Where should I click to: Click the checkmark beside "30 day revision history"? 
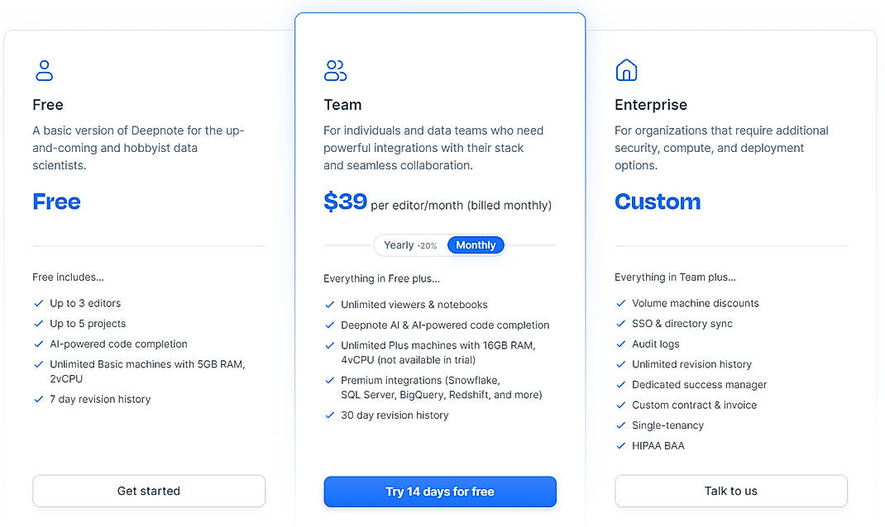(329, 415)
